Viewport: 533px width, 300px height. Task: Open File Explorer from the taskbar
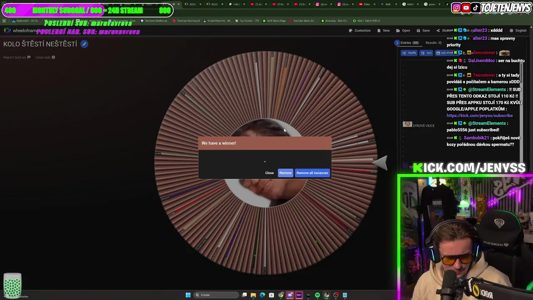pyautogui.click(x=253, y=295)
